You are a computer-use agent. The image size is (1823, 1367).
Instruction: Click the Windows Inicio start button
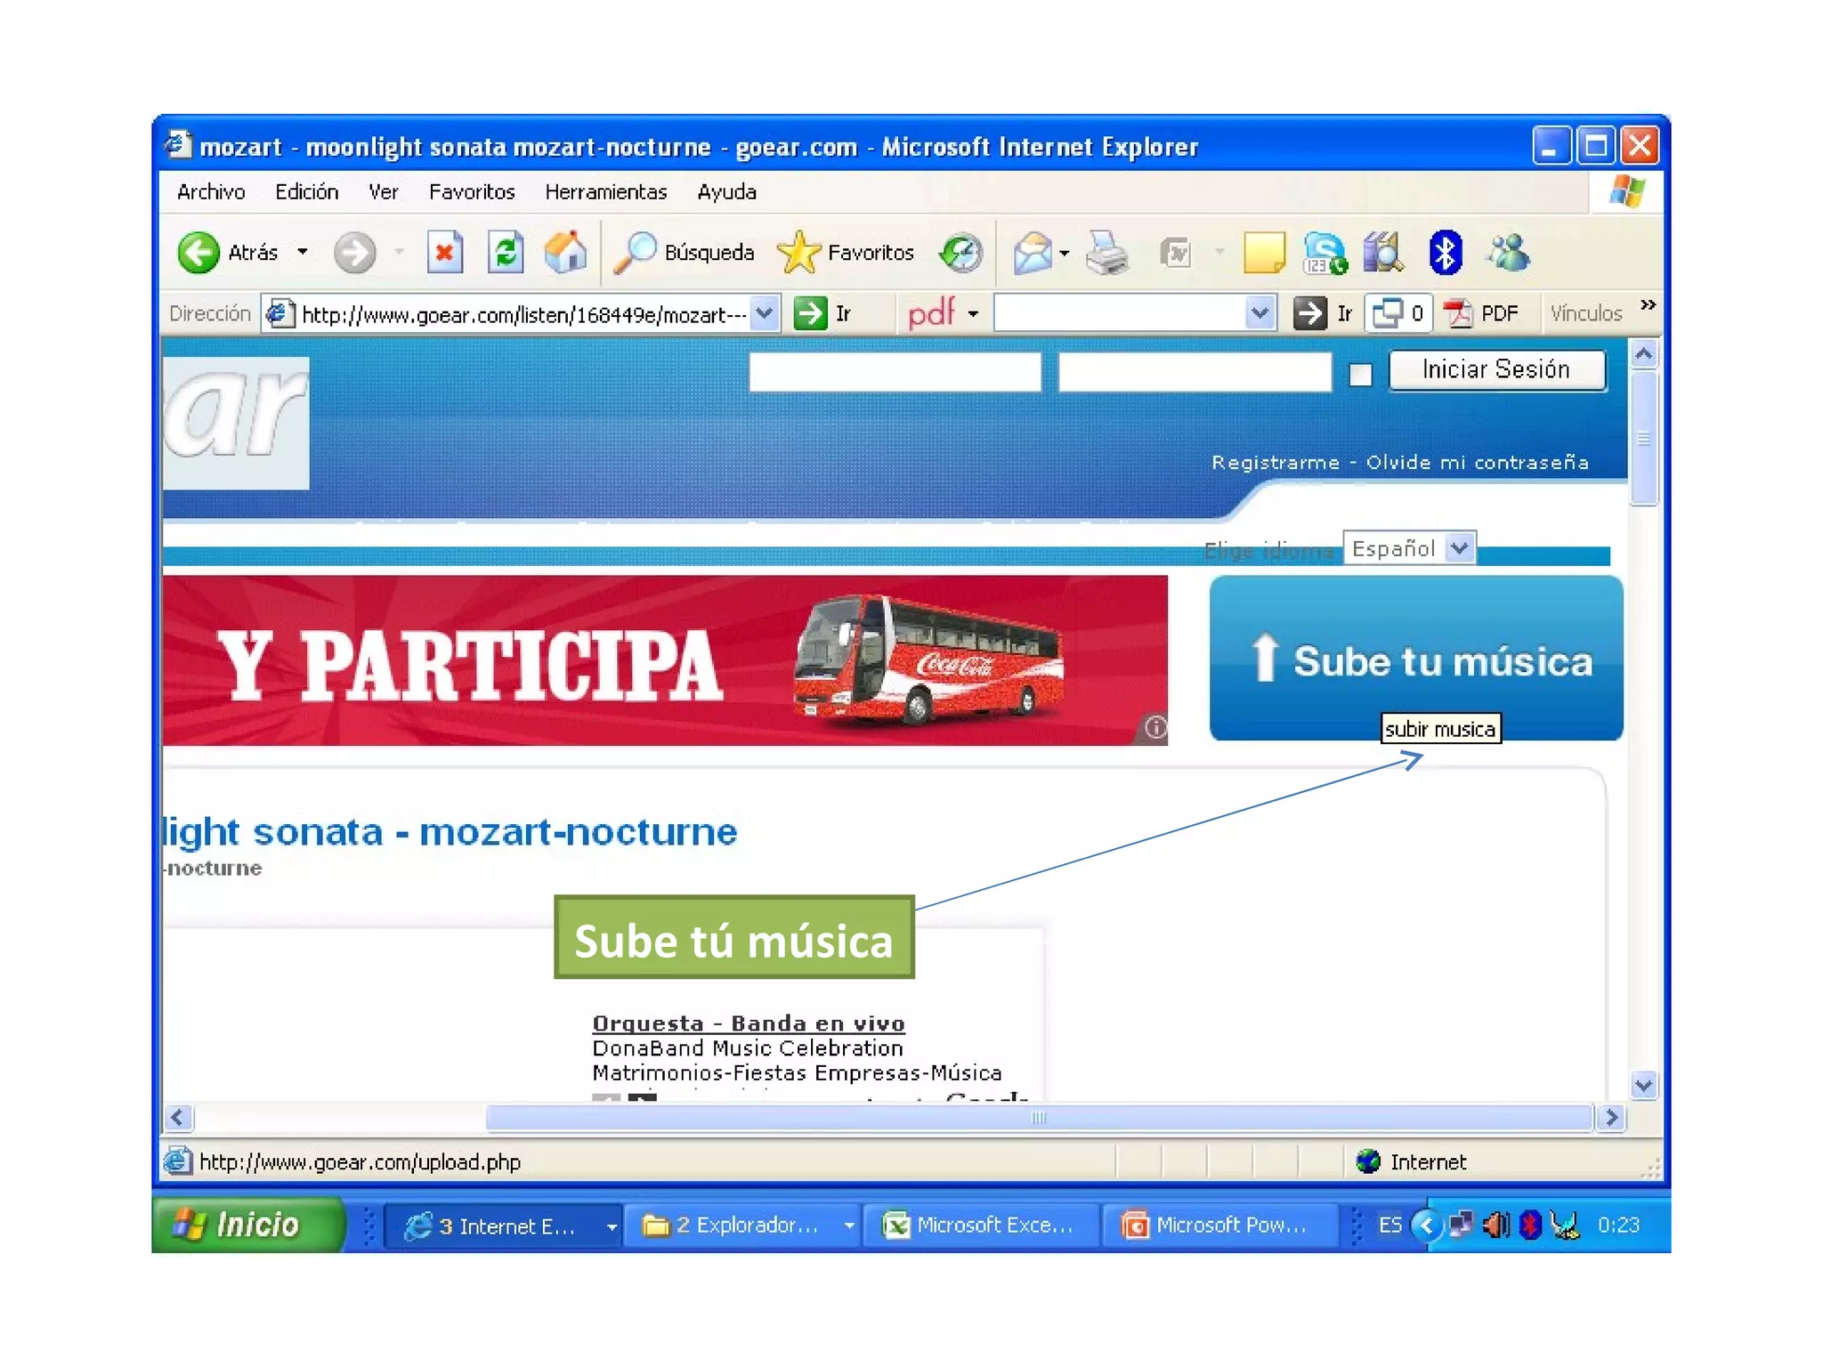[x=247, y=1225]
